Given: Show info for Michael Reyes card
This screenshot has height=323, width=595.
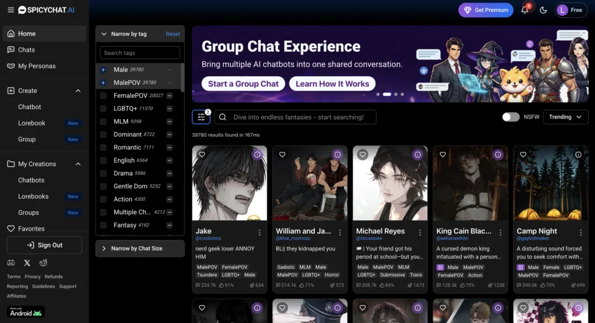Looking at the screenshot, I should (418, 155).
